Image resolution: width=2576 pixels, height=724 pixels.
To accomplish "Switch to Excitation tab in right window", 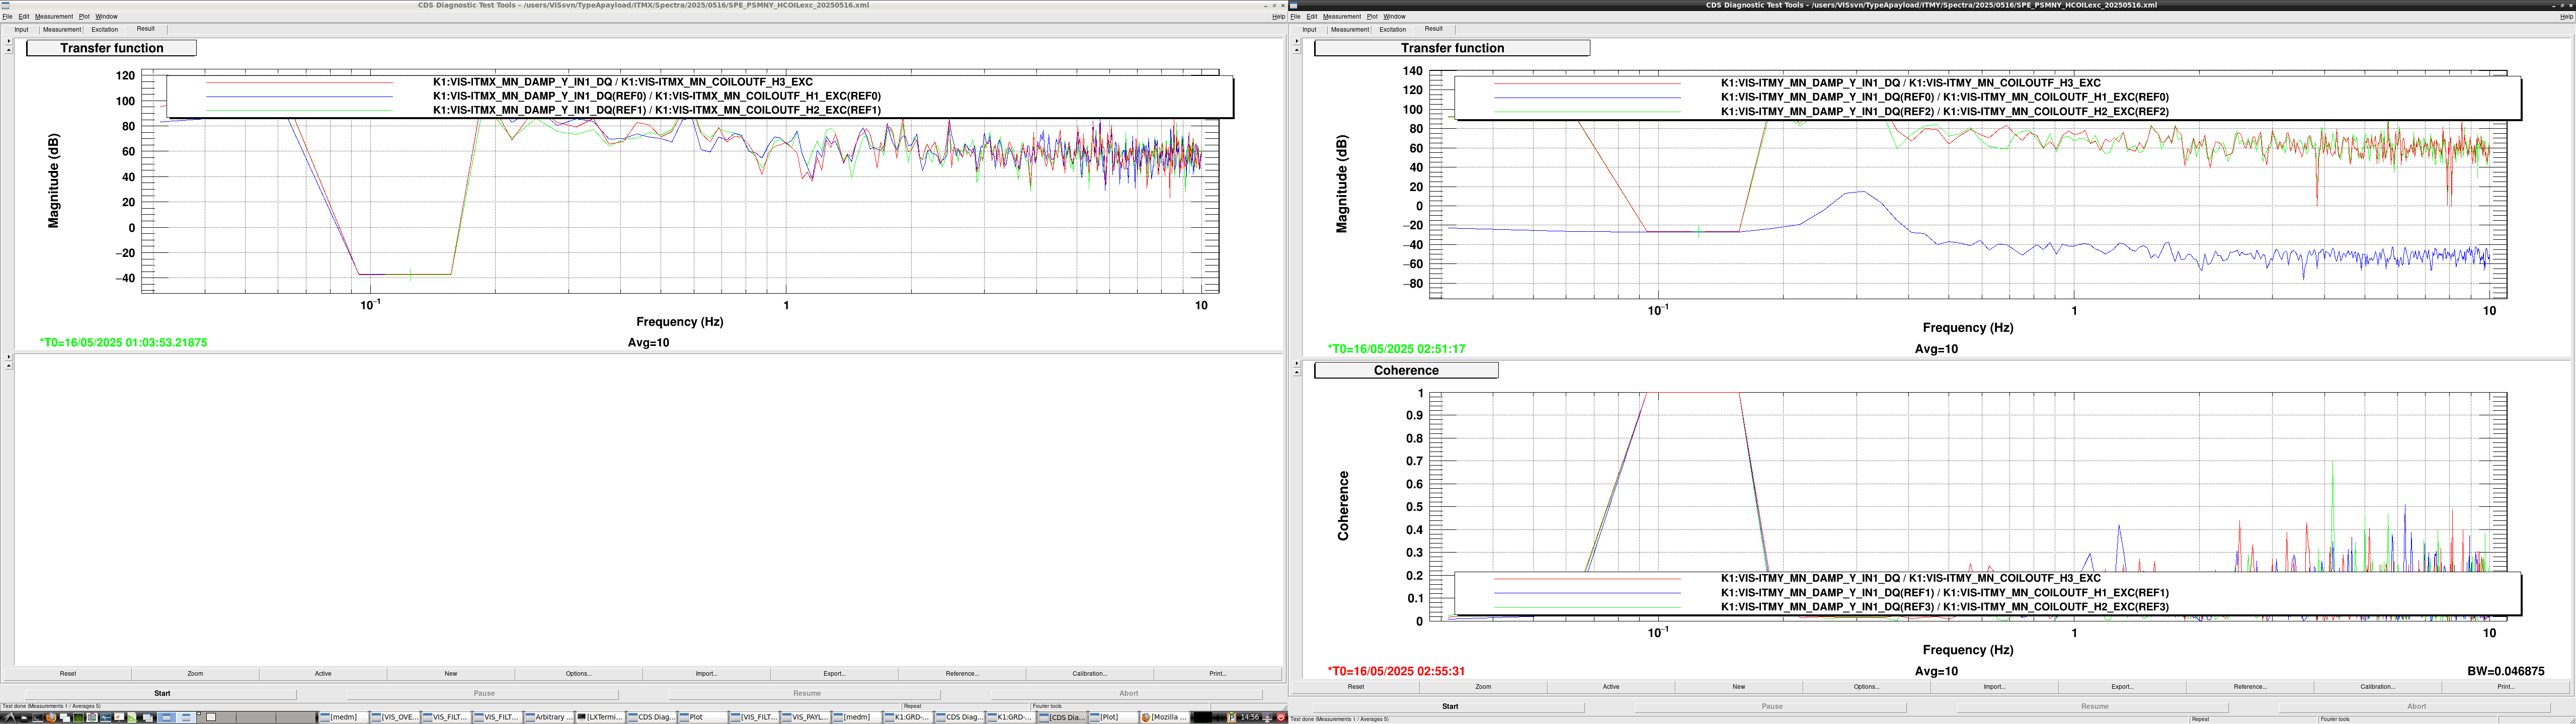I will [x=1393, y=29].
